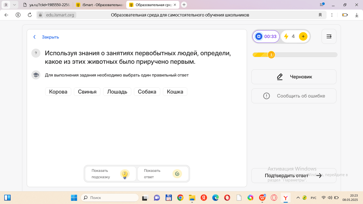This screenshot has width=363, height=204.
Task: Bookmark this page with the flag icon
Action: click(320, 15)
